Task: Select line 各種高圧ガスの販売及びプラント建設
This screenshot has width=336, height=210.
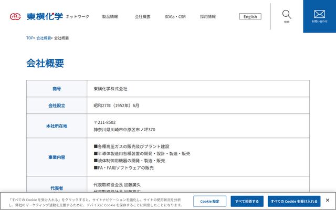Action: click(132, 146)
